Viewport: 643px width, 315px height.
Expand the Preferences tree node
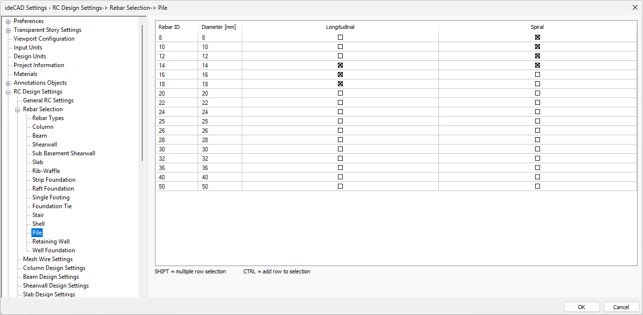(x=8, y=22)
